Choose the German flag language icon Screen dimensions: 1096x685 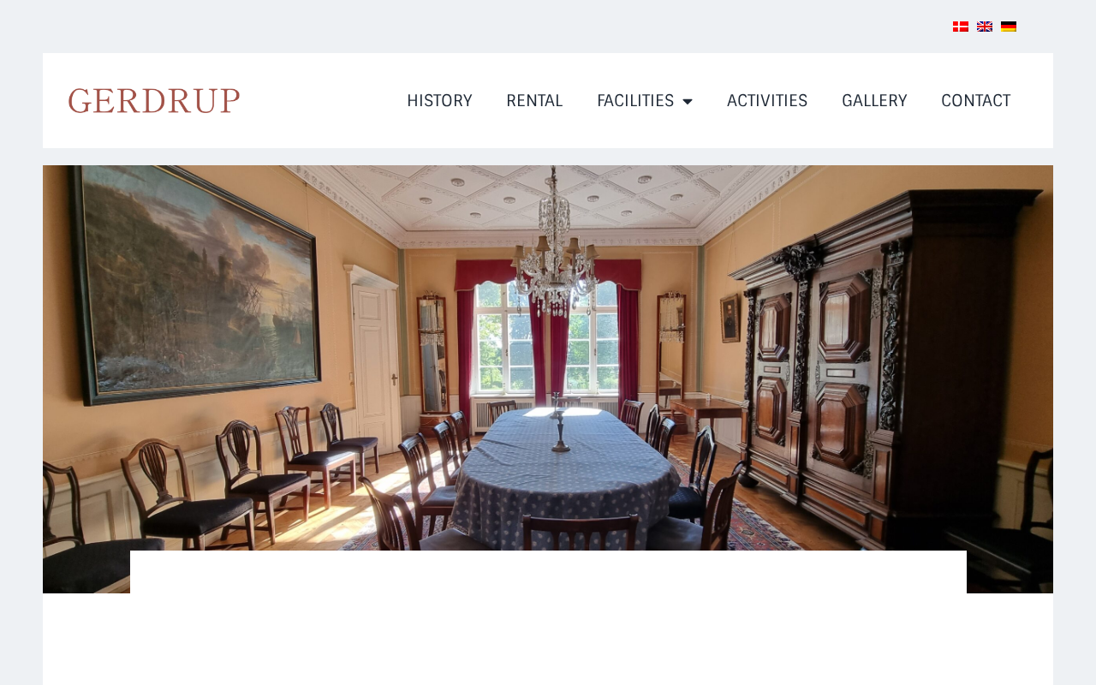pos(1009,27)
